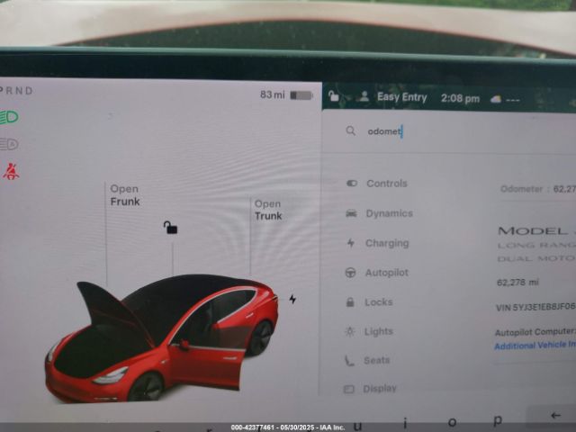Tap the Lights bulb icon
This screenshot has height=432, width=576.
[x=350, y=331]
